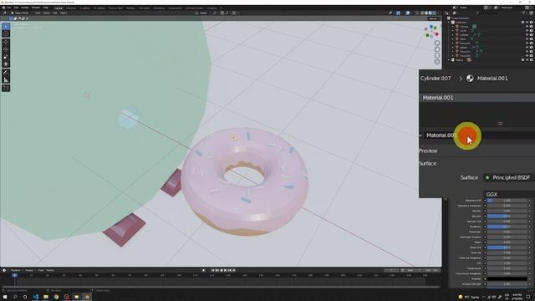
Task: Collapse the Collection tree in outliner
Action: 449,23
